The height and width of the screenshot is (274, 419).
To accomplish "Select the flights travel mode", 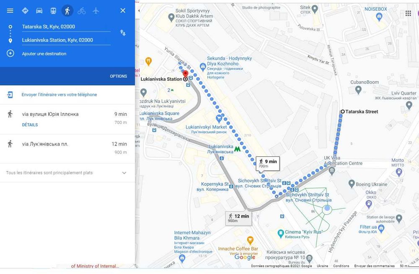I will pos(96,11).
